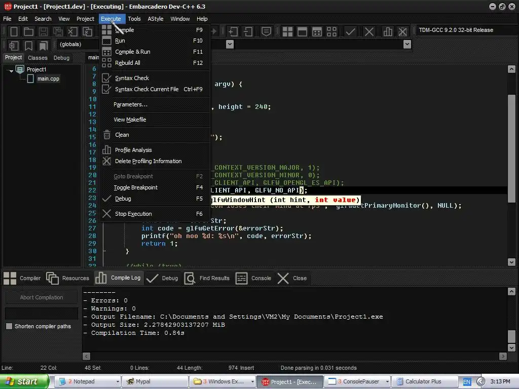
Task: Open the Windows Explorer taskbar group
Action: click(x=224, y=382)
